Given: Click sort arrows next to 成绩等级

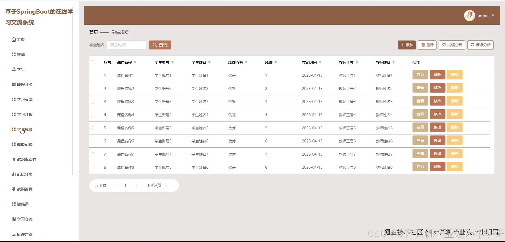Looking at the screenshot, I should [x=246, y=62].
